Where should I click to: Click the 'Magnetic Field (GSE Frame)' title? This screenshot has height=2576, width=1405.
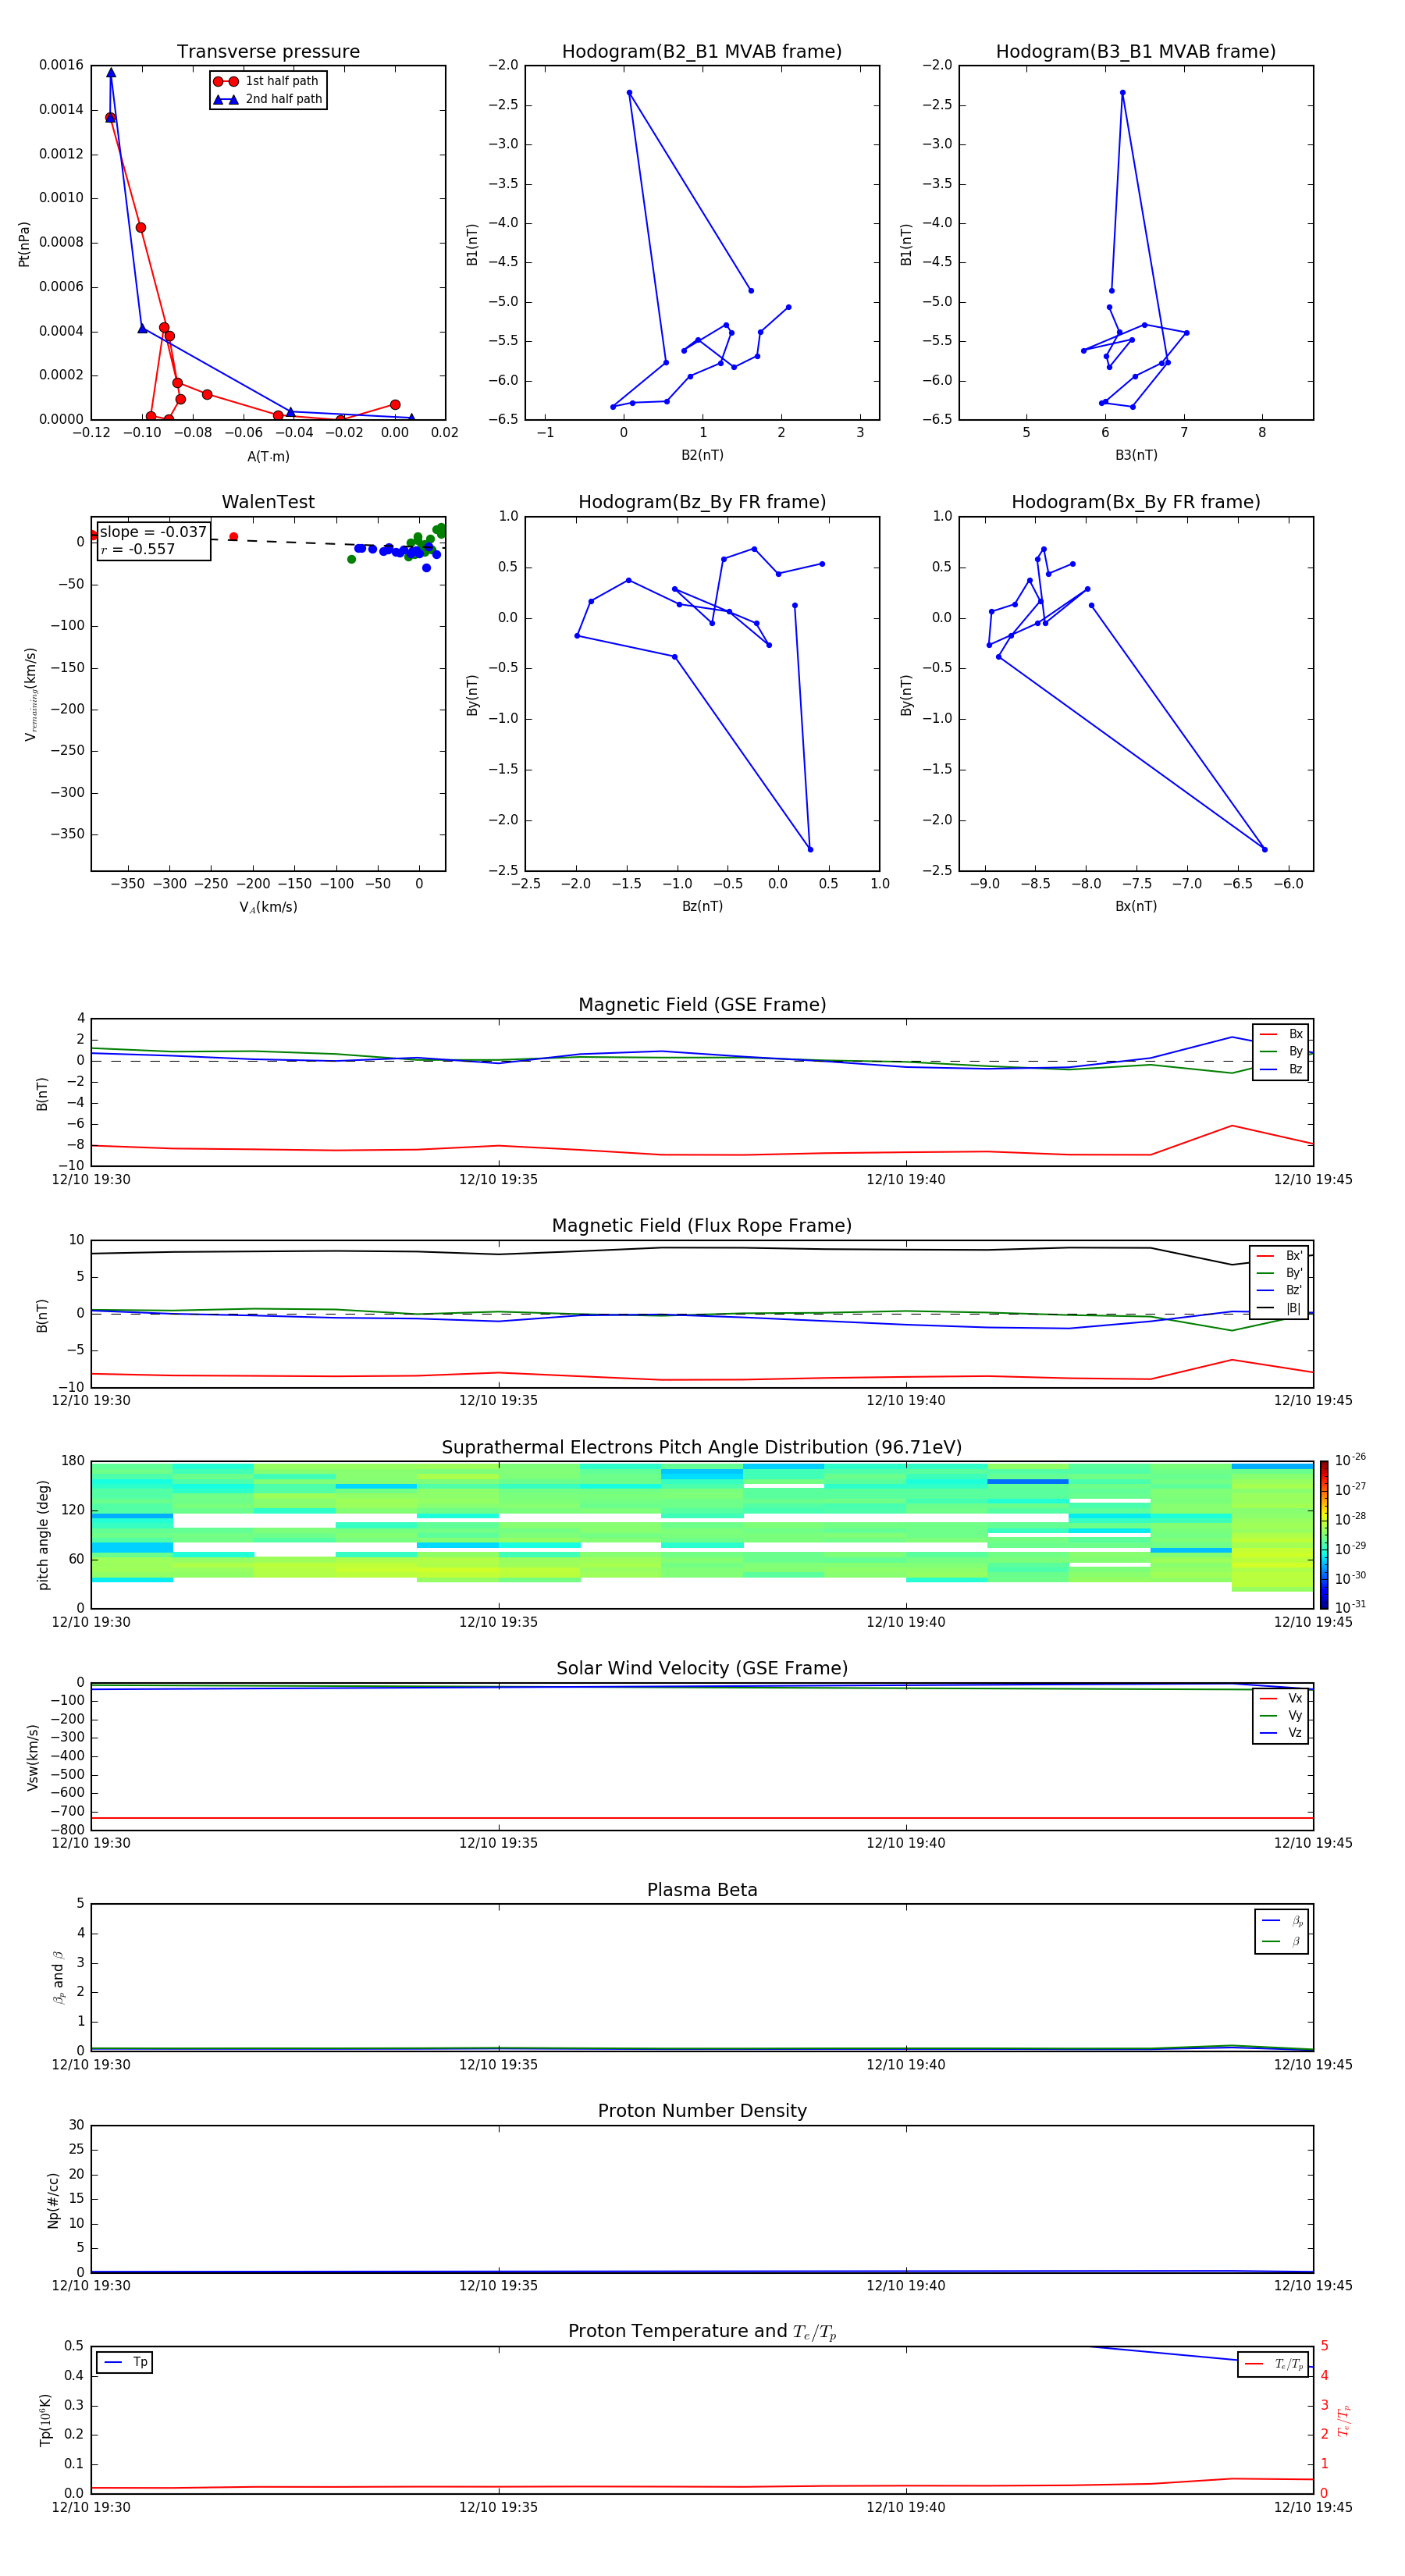[702, 1005]
